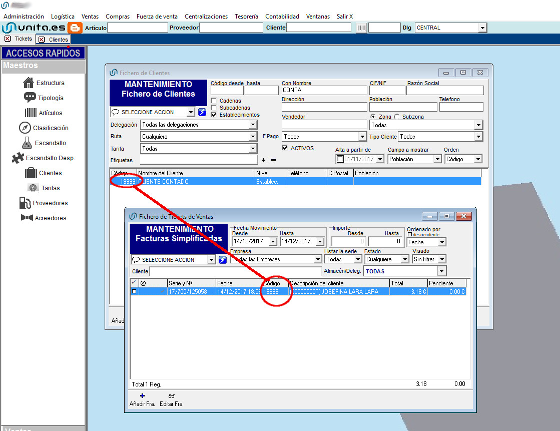Sort tickets by Total column header
The image size is (560, 431).
408,283
